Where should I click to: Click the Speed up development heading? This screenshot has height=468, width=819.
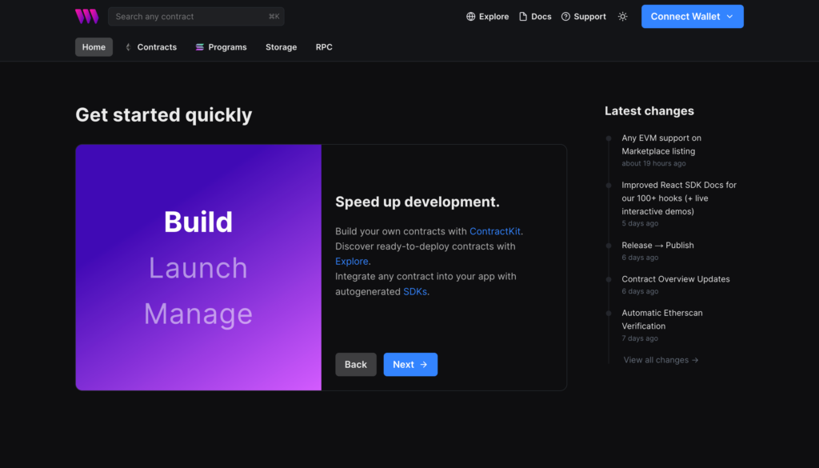pos(417,202)
